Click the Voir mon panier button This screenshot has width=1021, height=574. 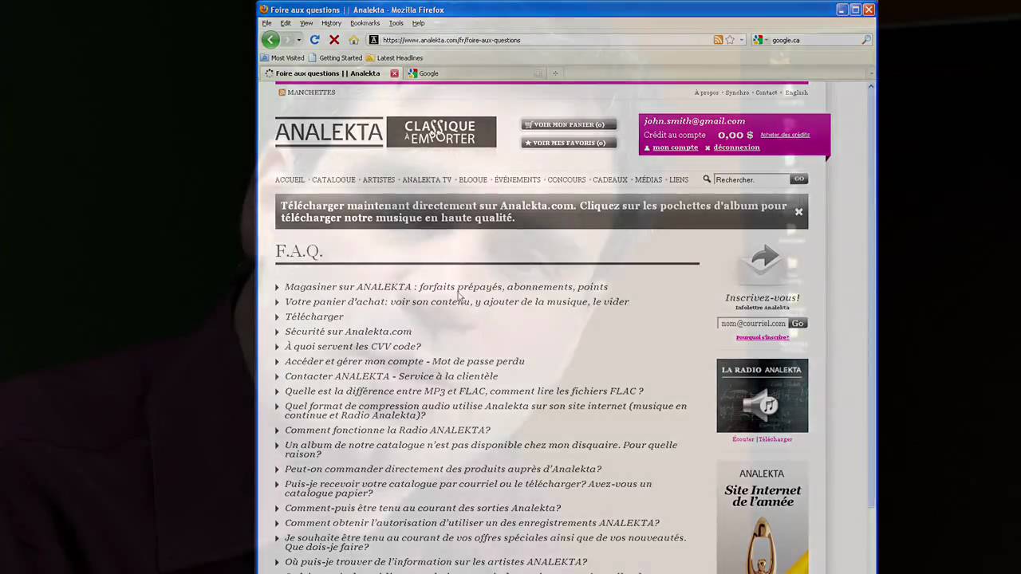click(x=569, y=124)
